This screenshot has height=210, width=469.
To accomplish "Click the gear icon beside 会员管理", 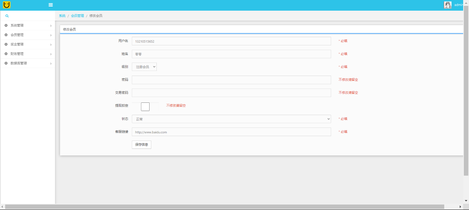I will click(6, 35).
